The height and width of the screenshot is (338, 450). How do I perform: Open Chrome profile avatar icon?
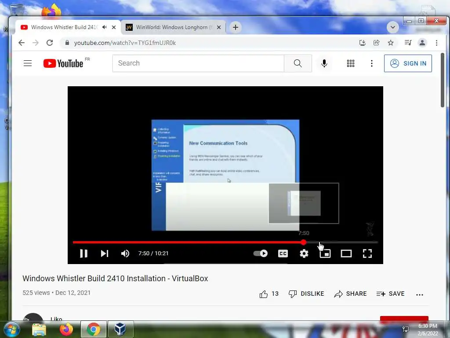click(x=422, y=43)
